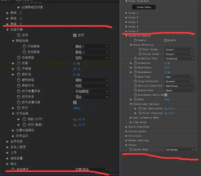The width and height of the screenshot is (201, 176).
Task: Toggle the Start Group stopwatch
Action: 140,49
